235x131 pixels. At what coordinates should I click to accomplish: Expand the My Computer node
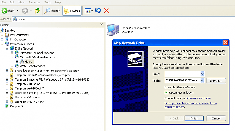click(x=2, y=39)
